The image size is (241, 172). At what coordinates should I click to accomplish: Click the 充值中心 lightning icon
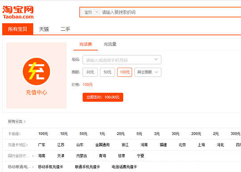[37, 71]
